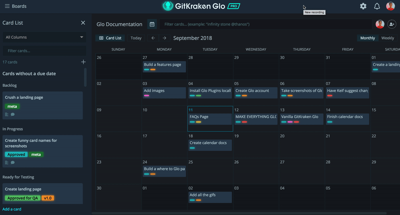The image size is (400, 215).
Task: Click the Glo Documentation board title
Action: (119, 24)
